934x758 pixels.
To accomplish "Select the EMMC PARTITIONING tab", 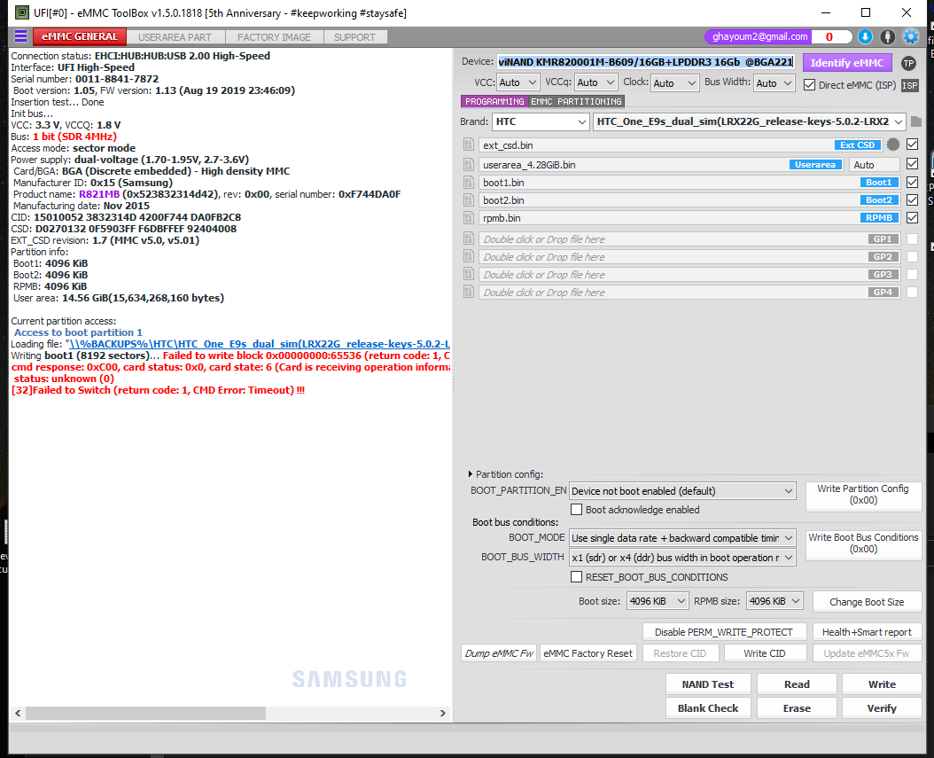I will (x=576, y=101).
